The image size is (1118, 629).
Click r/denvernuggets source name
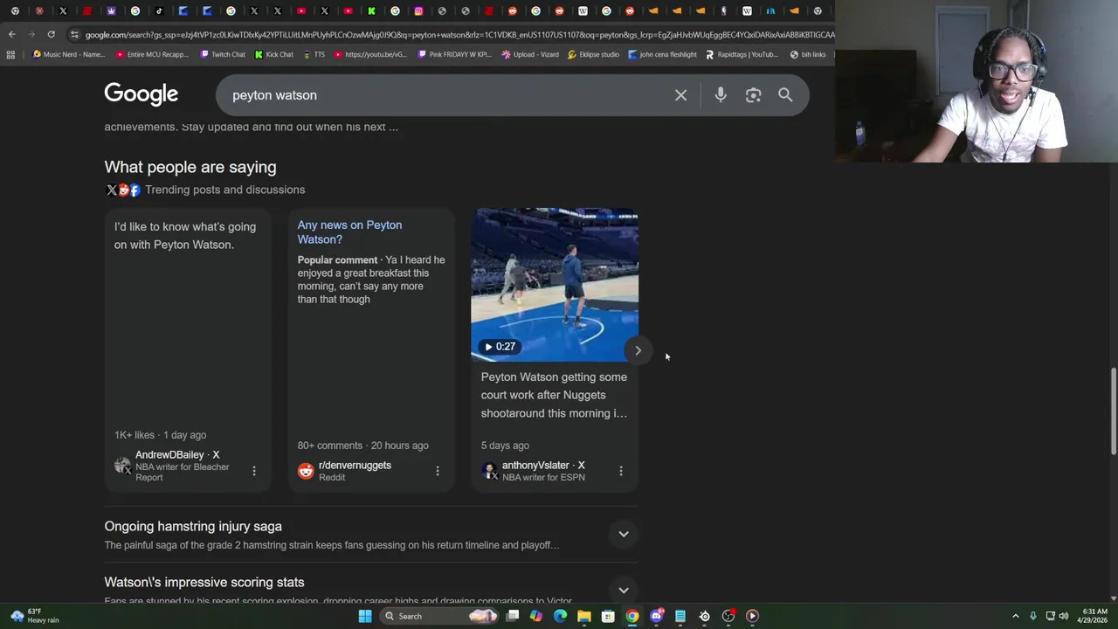point(355,465)
